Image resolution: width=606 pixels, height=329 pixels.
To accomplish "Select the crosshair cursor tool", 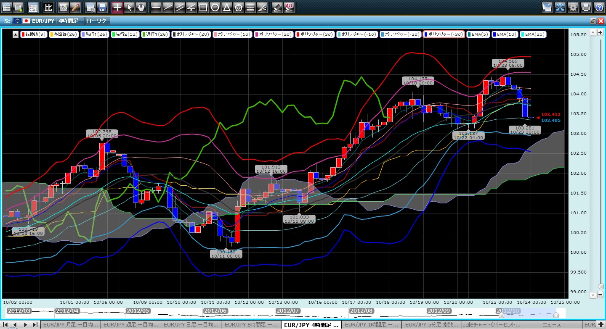I will click(117, 7).
